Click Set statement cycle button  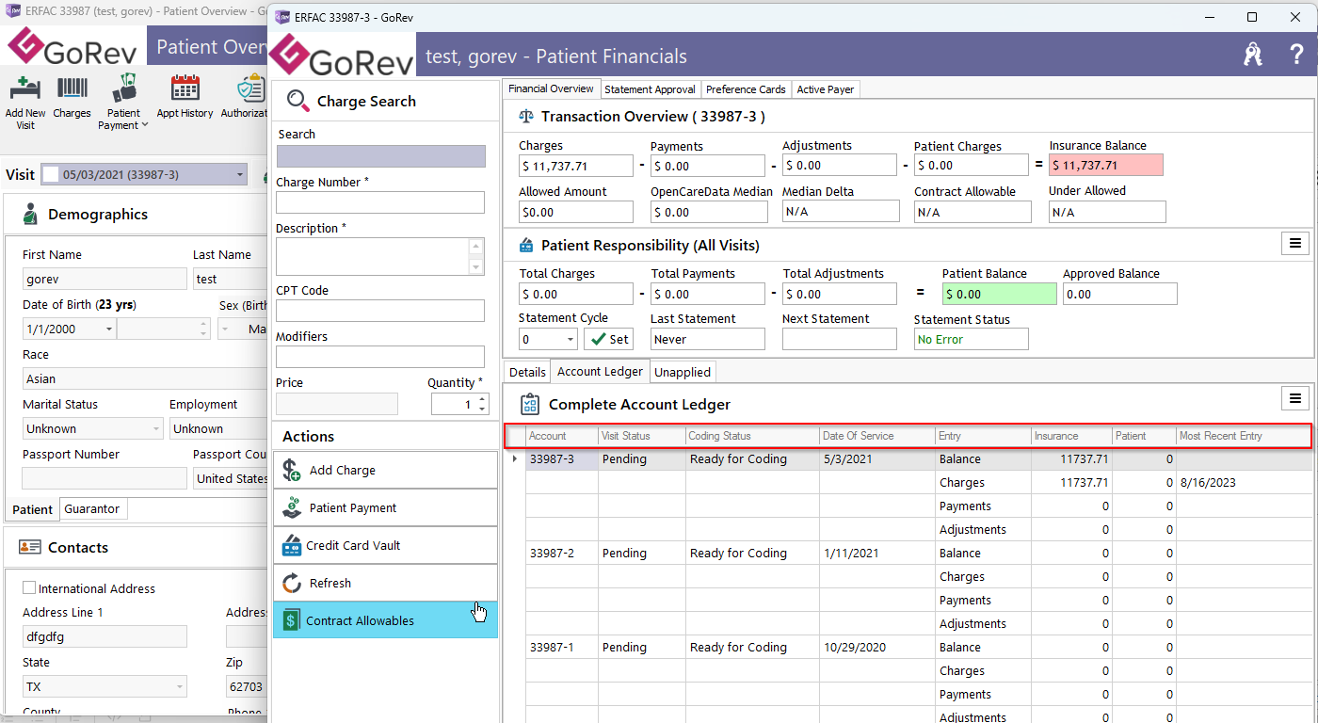(609, 339)
